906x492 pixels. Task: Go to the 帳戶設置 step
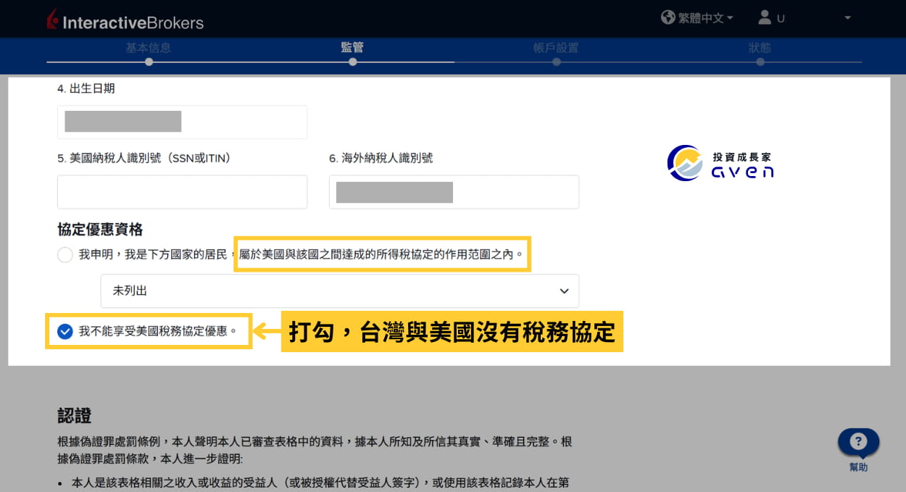coord(556,48)
